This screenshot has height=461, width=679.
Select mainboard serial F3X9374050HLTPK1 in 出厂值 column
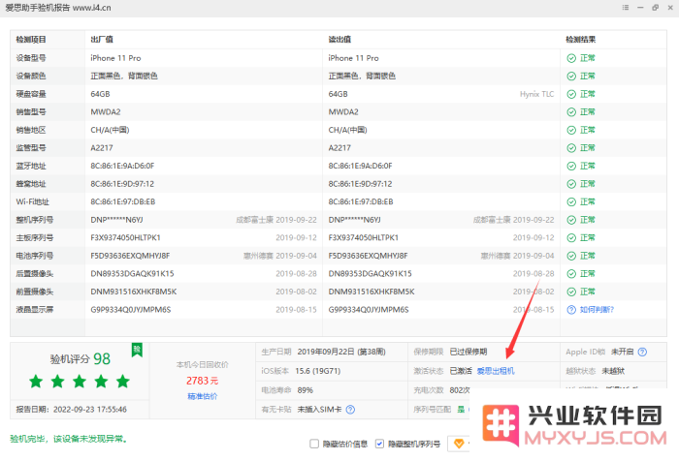pyautogui.click(x=125, y=238)
